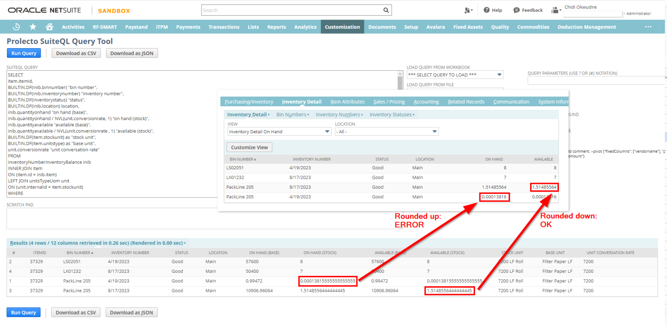
Task: Open the Reports menu
Action: pyautogui.click(x=277, y=26)
